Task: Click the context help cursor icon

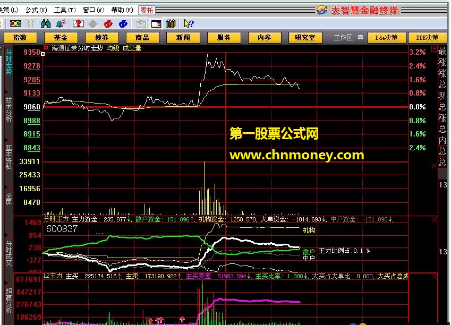Action: (x=189, y=24)
